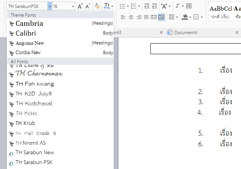Pick the TH K2D July8 font

coord(61,94)
